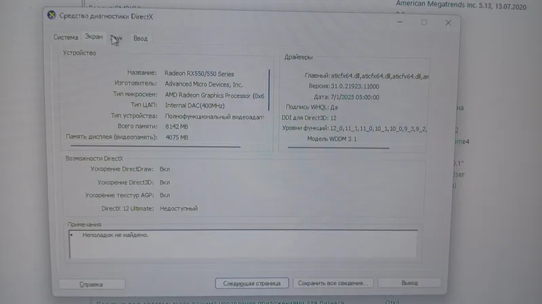542x304 pixels.
Task: Click the Модель WDDM 3.1 text
Action: click(332, 139)
